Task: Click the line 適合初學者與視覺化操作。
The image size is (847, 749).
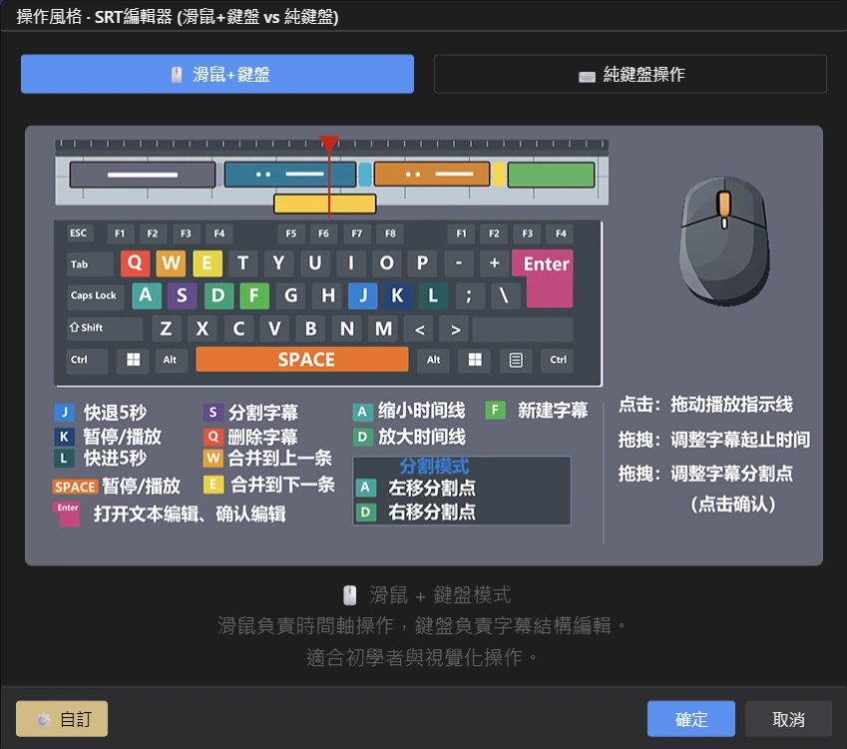Action: click(x=422, y=657)
